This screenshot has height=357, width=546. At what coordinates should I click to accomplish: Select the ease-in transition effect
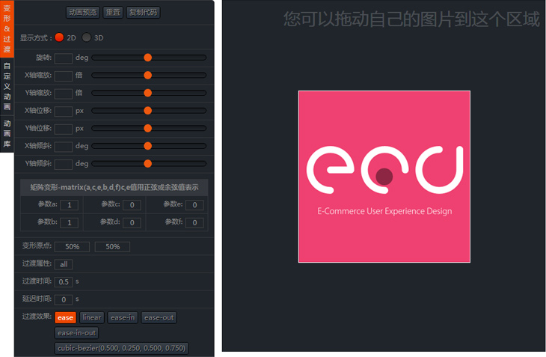(x=123, y=317)
